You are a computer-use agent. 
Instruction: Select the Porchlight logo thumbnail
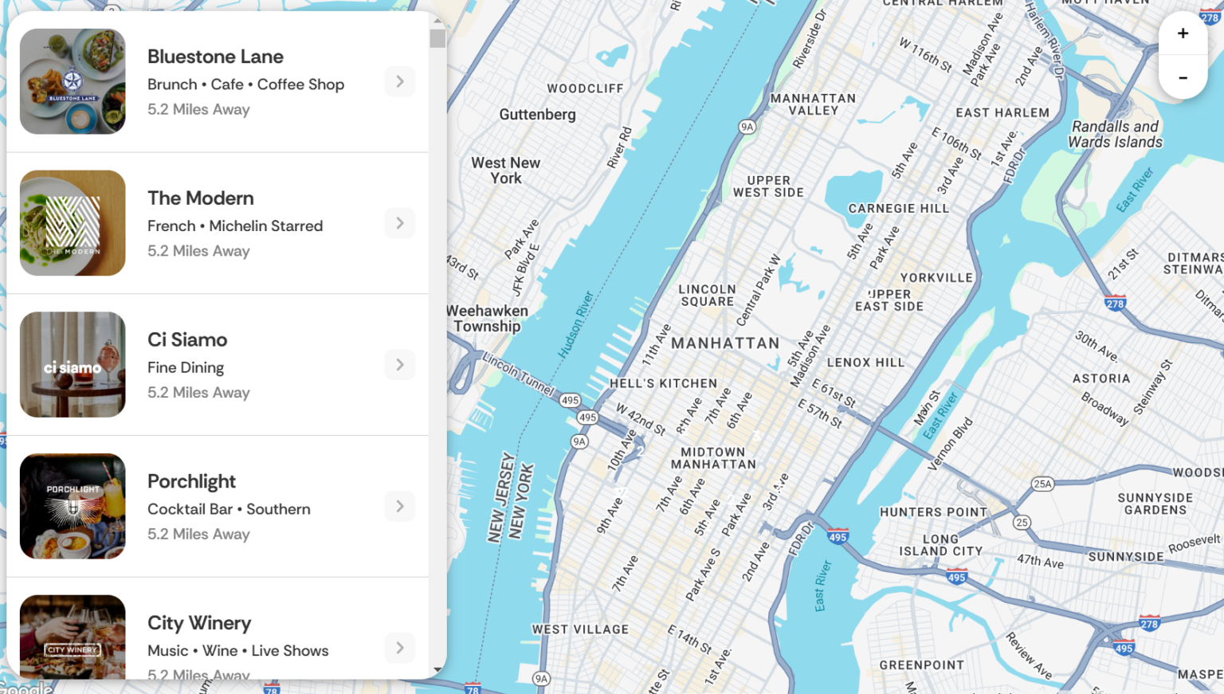pyautogui.click(x=73, y=507)
